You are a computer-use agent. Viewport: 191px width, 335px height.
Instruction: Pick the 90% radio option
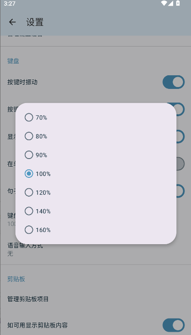click(x=96, y=155)
